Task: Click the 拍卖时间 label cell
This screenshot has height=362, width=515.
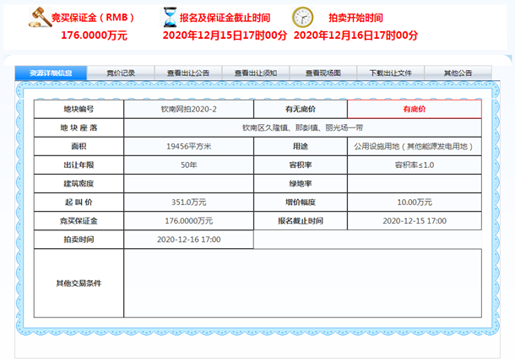Action: 79,240
